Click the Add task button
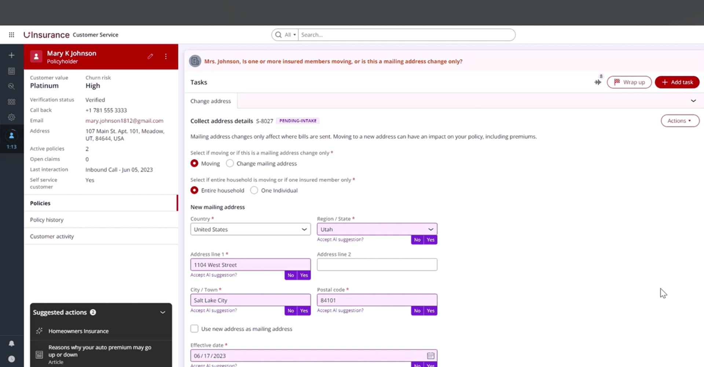This screenshot has height=367, width=704. [x=677, y=82]
